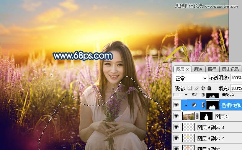The image size is (242, 150).
Task: Hide the 色相/饱和度 adjustment layer
Action: pos(176,105)
